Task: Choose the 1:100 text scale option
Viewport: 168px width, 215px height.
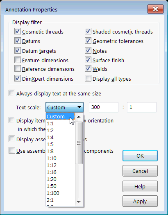Action: (60, 193)
